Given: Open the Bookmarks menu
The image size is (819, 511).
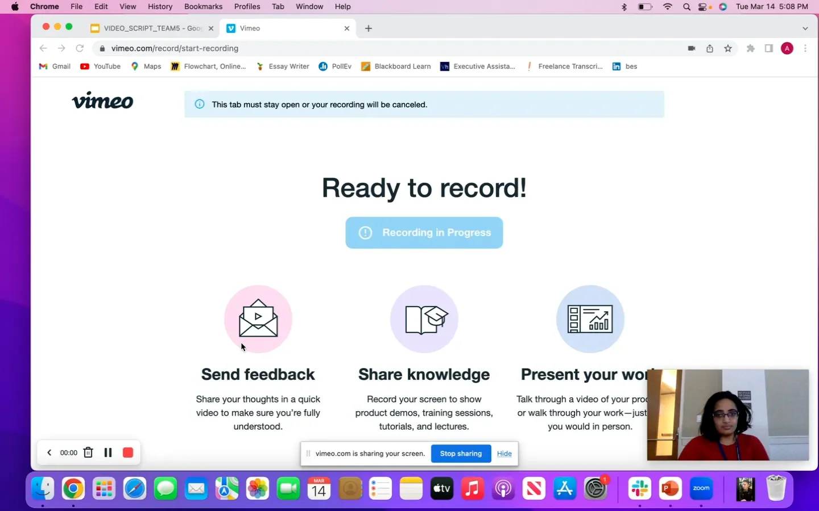Looking at the screenshot, I should [203, 7].
